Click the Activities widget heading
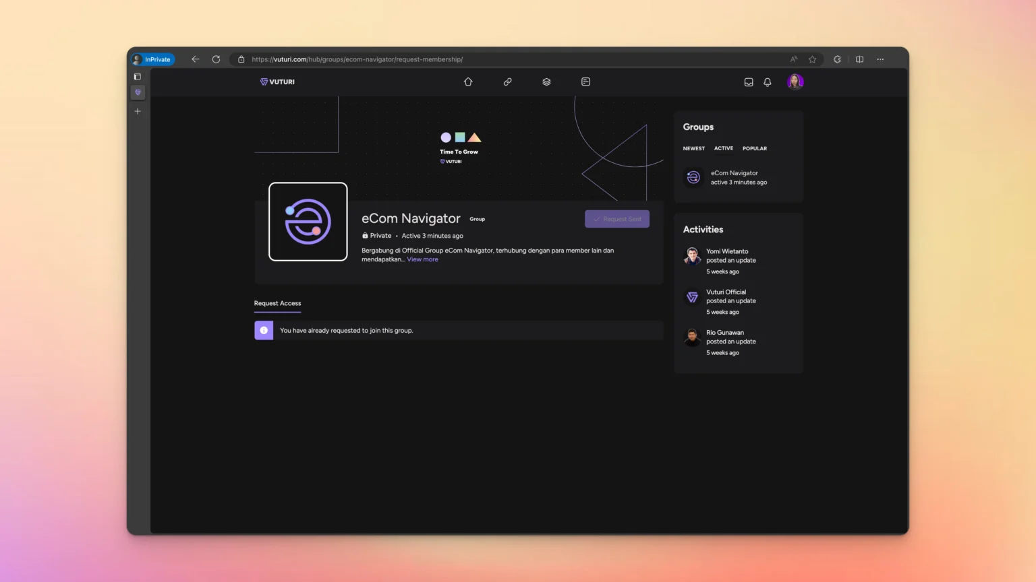Image resolution: width=1036 pixels, height=582 pixels. coord(703,229)
